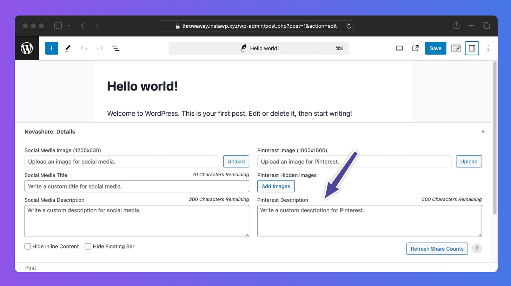
Task: Click the Pinterest Description label
Action: (283, 200)
